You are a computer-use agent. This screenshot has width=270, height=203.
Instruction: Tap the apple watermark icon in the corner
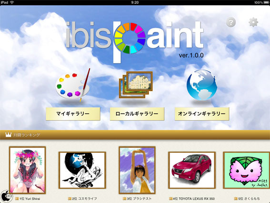click(x=6, y=196)
